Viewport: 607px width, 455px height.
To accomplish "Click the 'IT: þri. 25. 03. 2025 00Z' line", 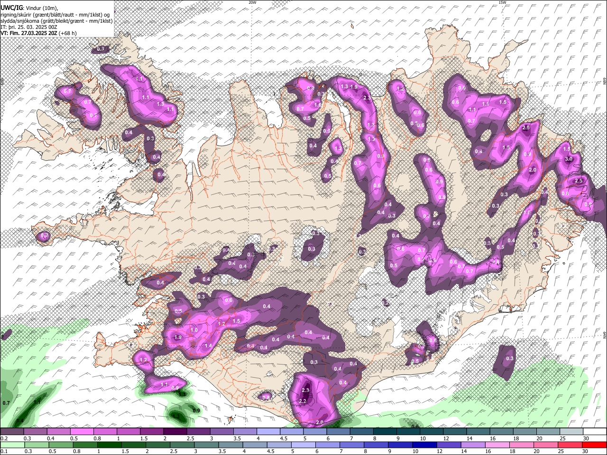I will click(x=29, y=27).
